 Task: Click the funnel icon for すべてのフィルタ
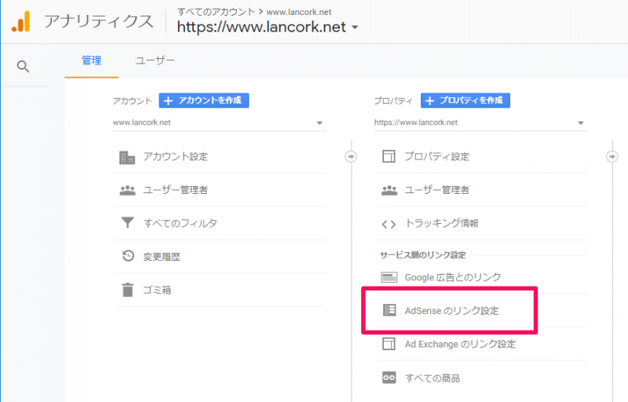tap(127, 222)
